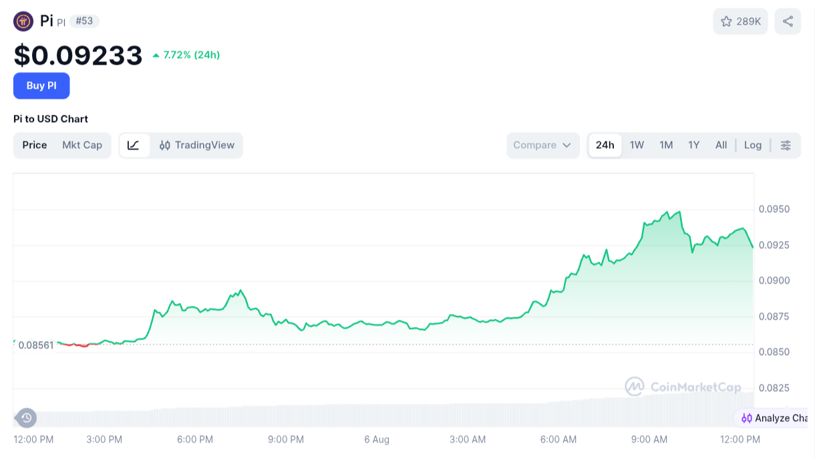Click the red dip segment of price line
Screen dimensions: 815x460
(x=81, y=345)
